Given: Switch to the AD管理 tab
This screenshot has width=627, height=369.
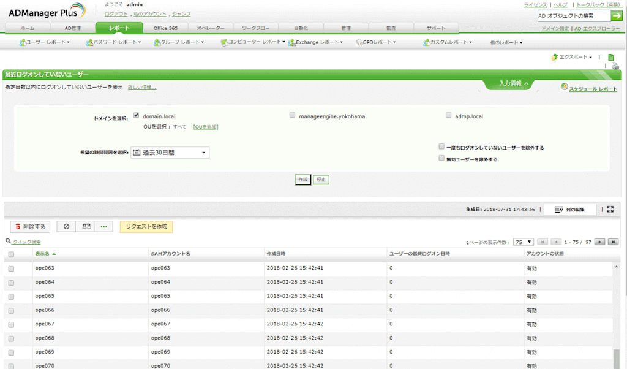Looking at the screenshot, I should click(x=72, y=28).
